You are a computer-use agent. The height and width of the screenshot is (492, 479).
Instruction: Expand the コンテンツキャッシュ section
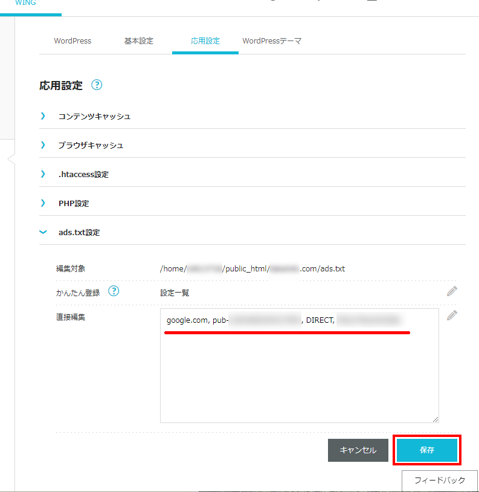tap(94, 116)
